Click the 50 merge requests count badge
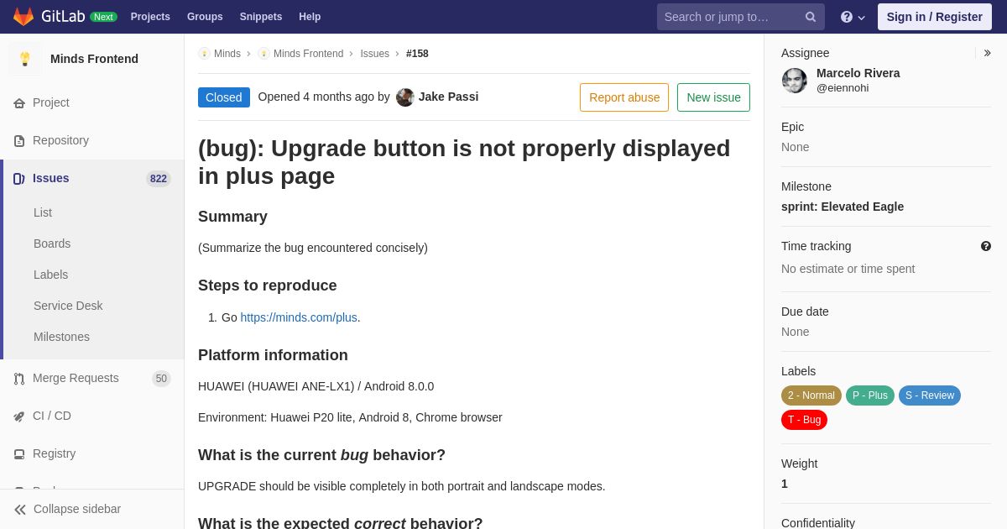 point(161,379)
